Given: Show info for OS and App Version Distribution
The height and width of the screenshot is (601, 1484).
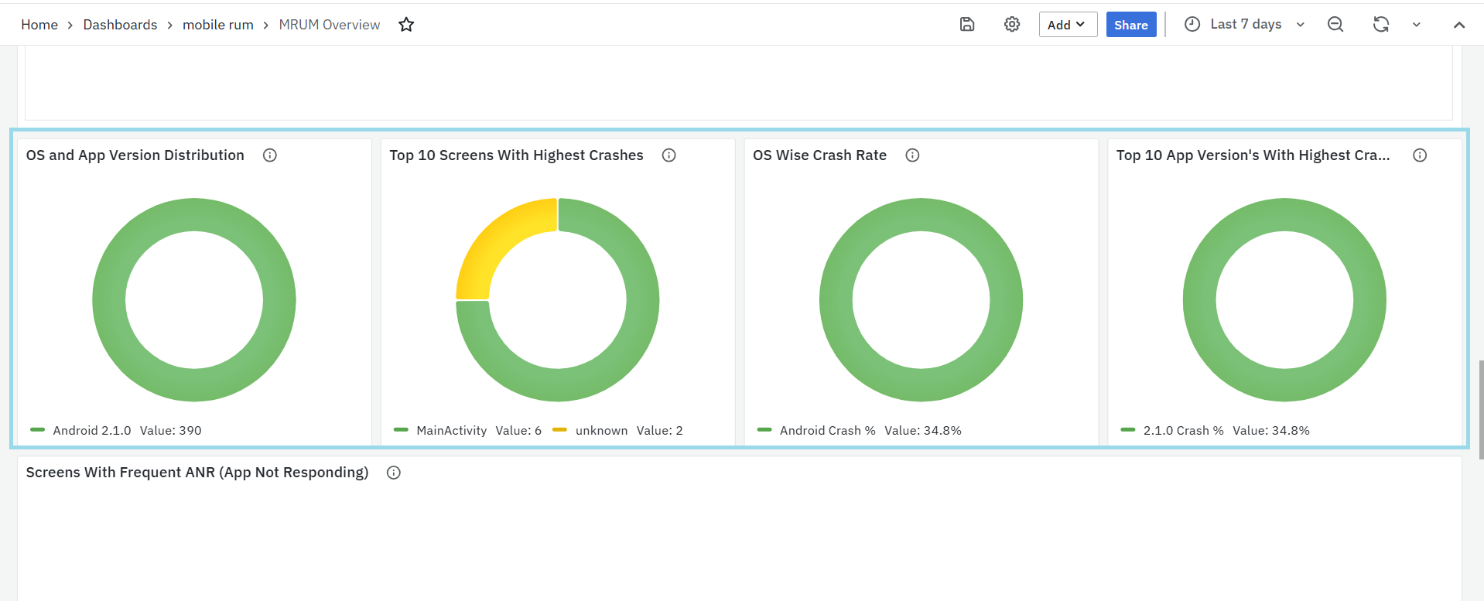Looking at the screenshot, I should tap(270, 155).
